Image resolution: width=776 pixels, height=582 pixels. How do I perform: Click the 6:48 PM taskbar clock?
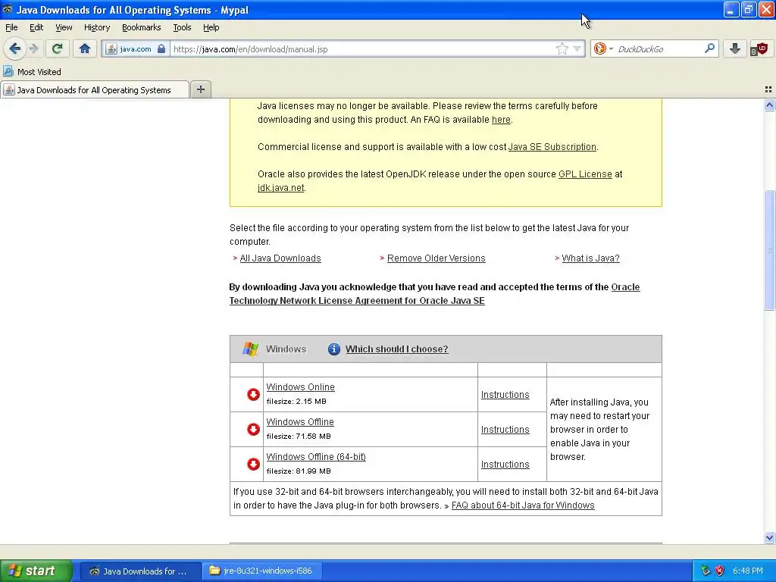748,571
